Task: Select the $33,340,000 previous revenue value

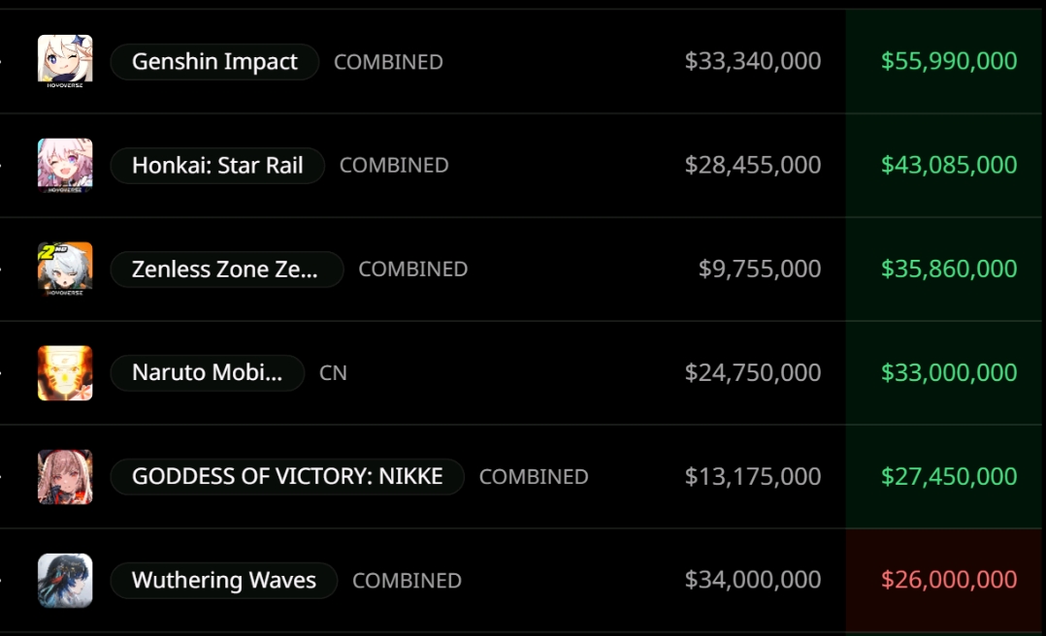Action: point(753,61)
